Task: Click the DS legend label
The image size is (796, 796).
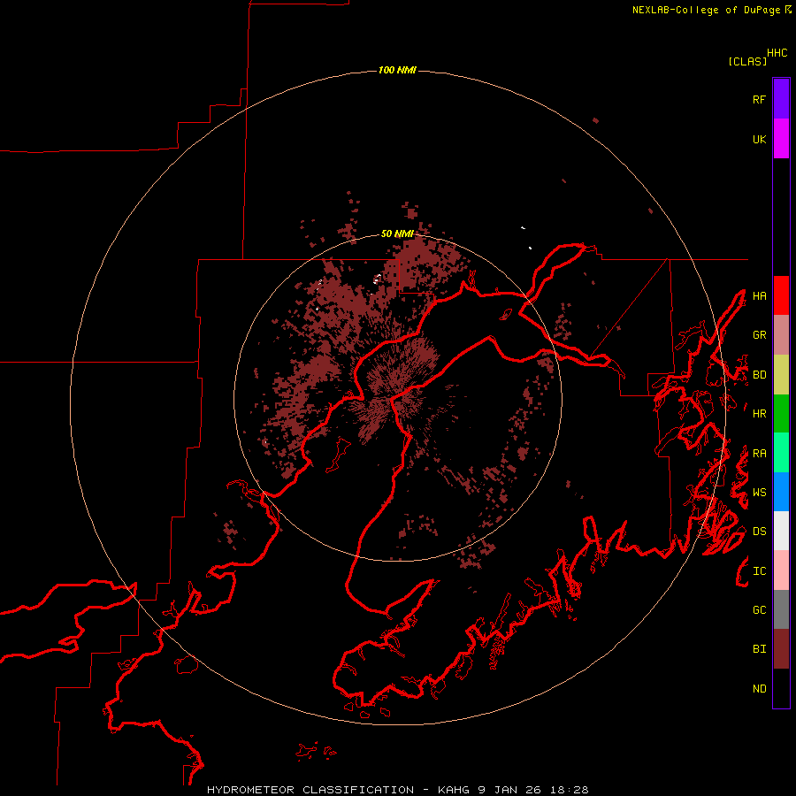Action: (759, 532)
